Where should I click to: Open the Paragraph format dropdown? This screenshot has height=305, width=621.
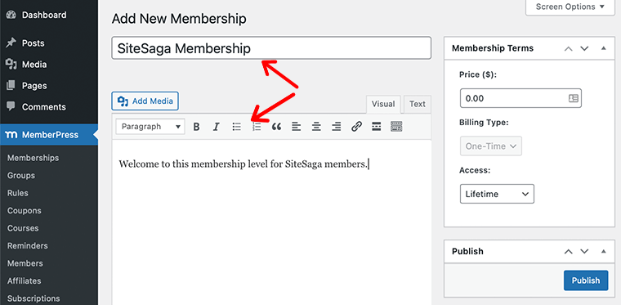(x=150, y=127)
